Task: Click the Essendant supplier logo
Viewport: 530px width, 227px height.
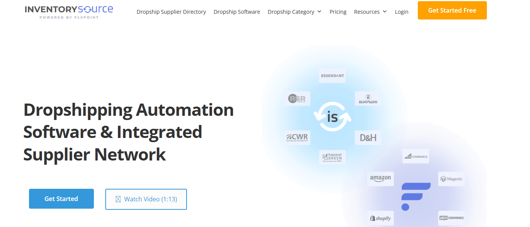Action: click(x=332, y=76)
